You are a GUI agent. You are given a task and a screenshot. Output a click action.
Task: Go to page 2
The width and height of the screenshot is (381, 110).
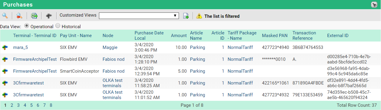(12, 105)
